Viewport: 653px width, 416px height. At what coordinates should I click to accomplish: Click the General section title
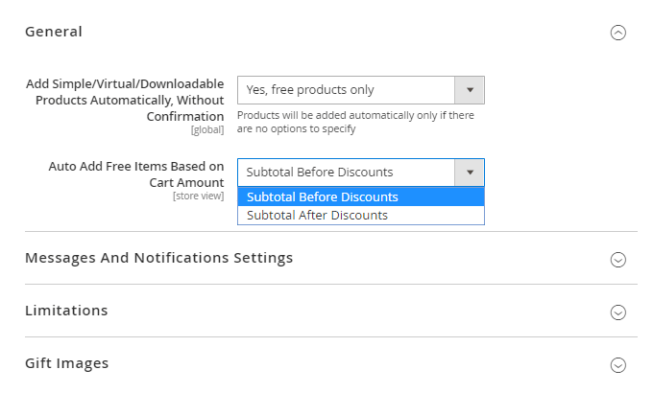coord(54,32)
